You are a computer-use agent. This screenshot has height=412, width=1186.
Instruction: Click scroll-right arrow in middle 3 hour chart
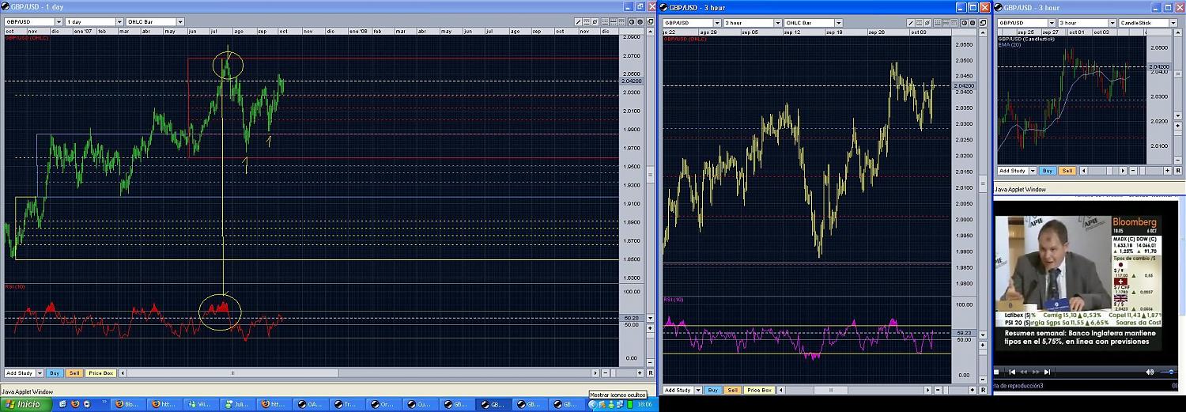(928, 391)
